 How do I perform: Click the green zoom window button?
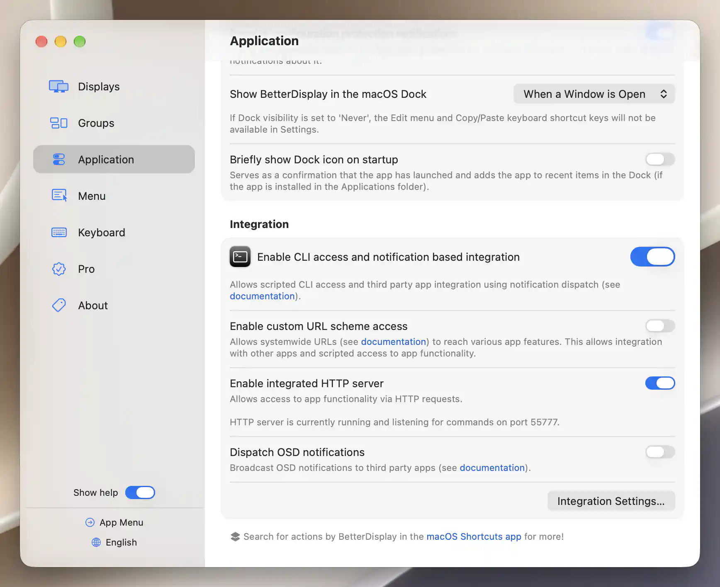coord(80,41)
